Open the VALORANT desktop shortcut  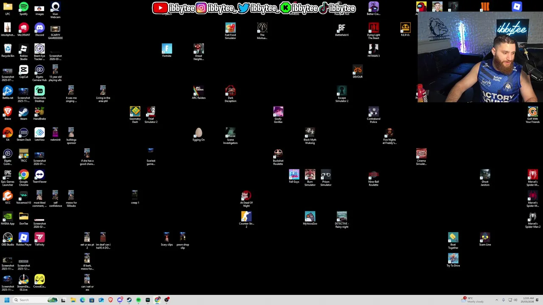23,30
